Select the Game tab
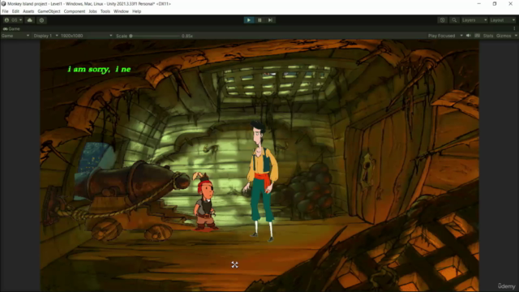 point(11,29)
